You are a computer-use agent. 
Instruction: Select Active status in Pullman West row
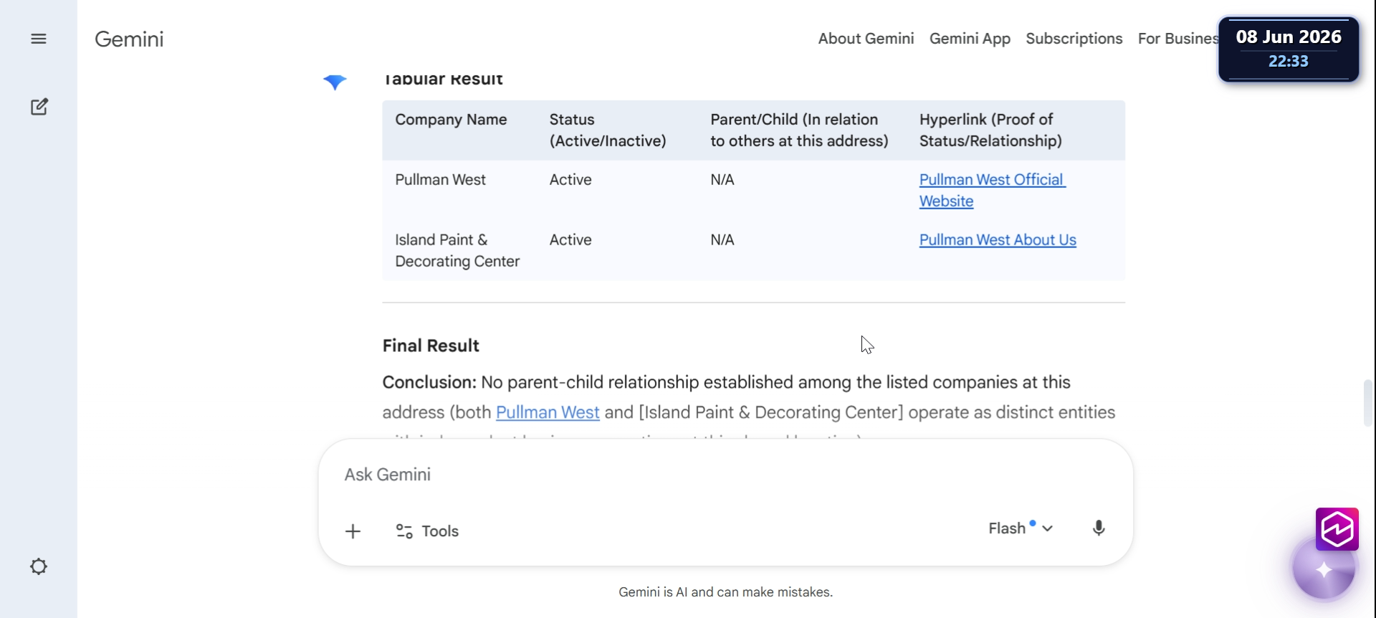[570, 180]
